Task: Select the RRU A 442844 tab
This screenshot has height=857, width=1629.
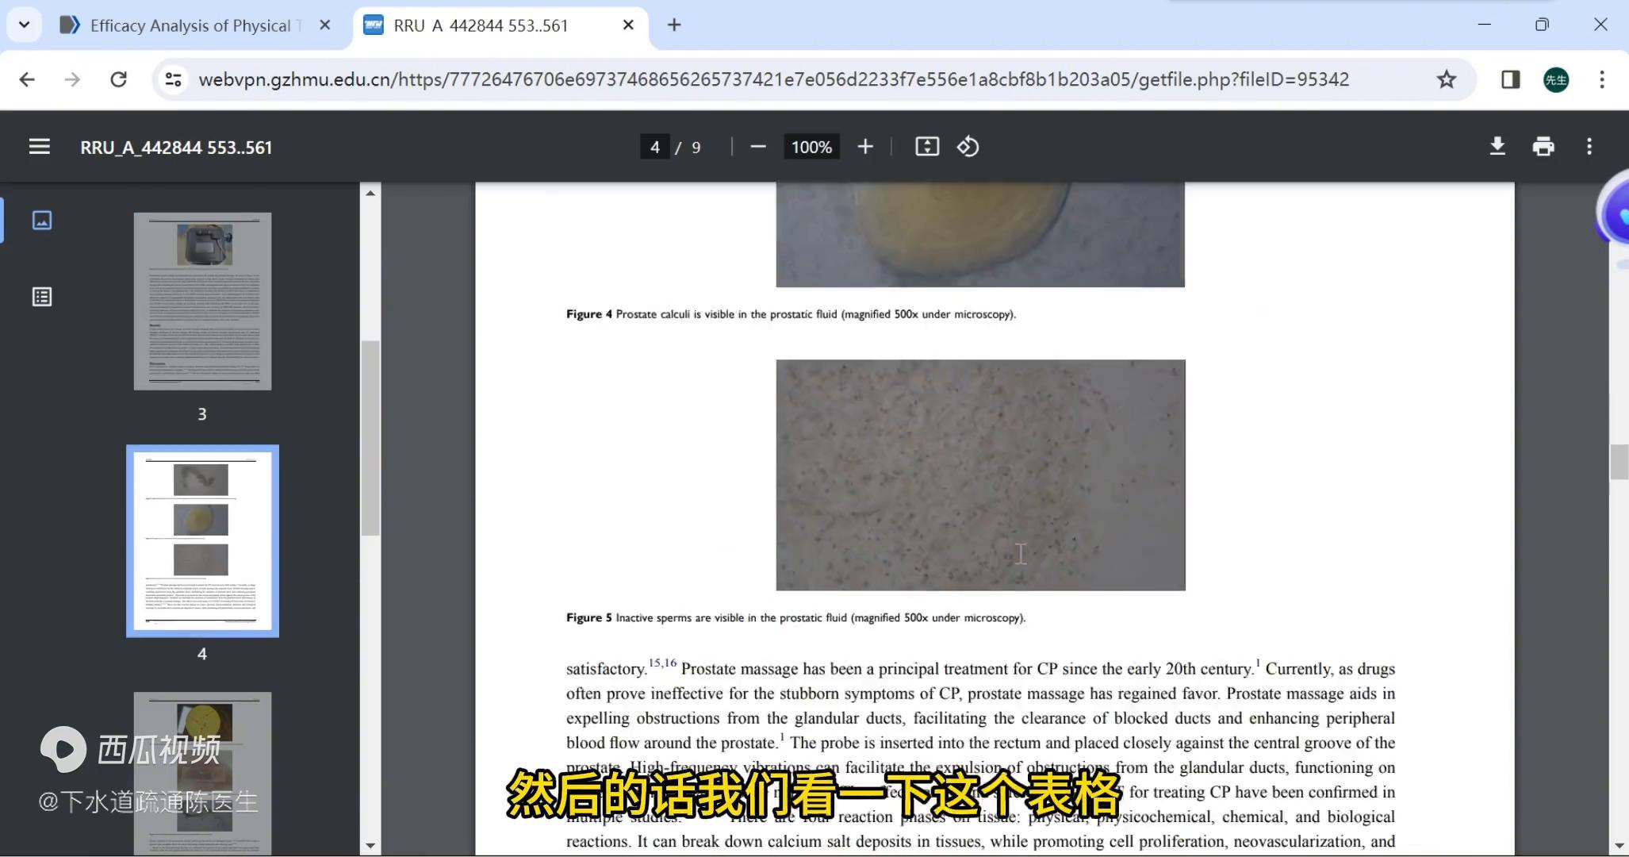Action: coord(484,25)
